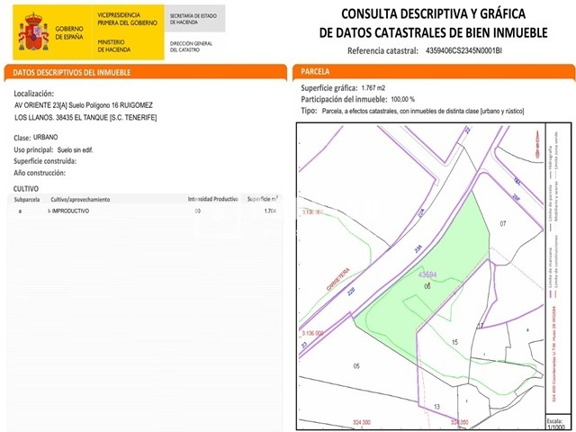The height and width of the screenshot is (432, 576).
Task: Click the 'Límite de manzana' legend entry
Action: (x=550, y=274)
